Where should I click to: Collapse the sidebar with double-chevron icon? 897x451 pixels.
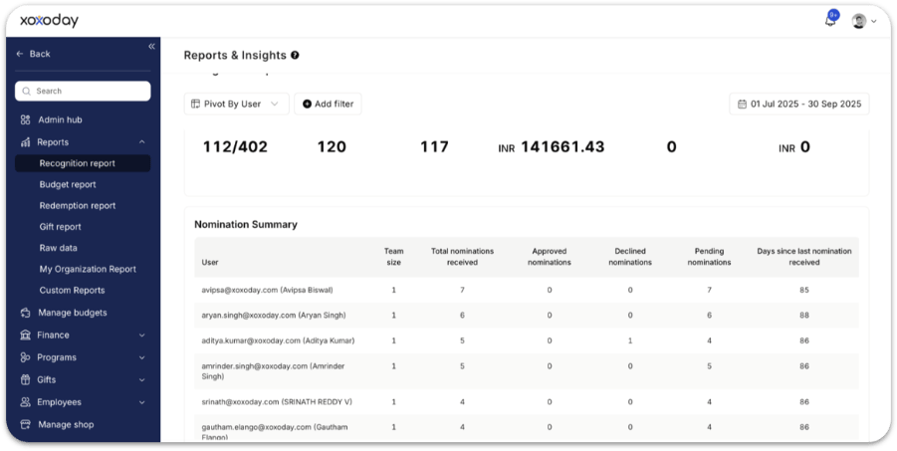pos(151,47)
